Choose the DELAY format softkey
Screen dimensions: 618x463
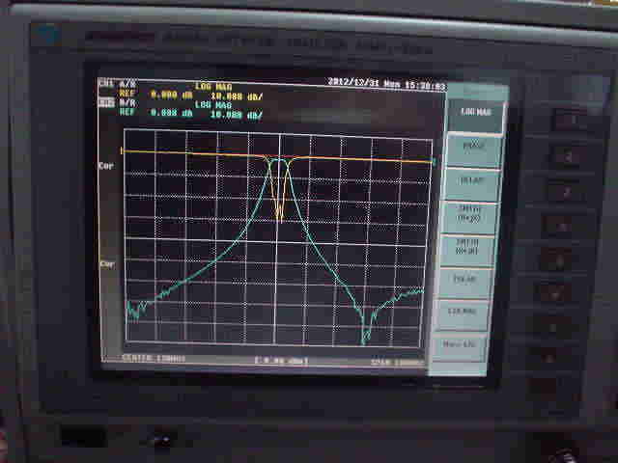click(x=468, y=179)
